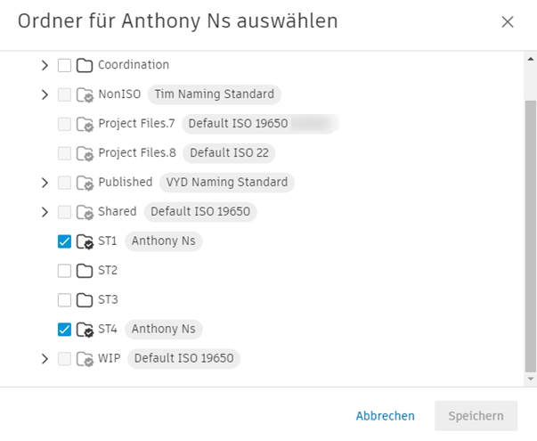
Task: Click the ST3 folder icon
Action: point(85,300)
